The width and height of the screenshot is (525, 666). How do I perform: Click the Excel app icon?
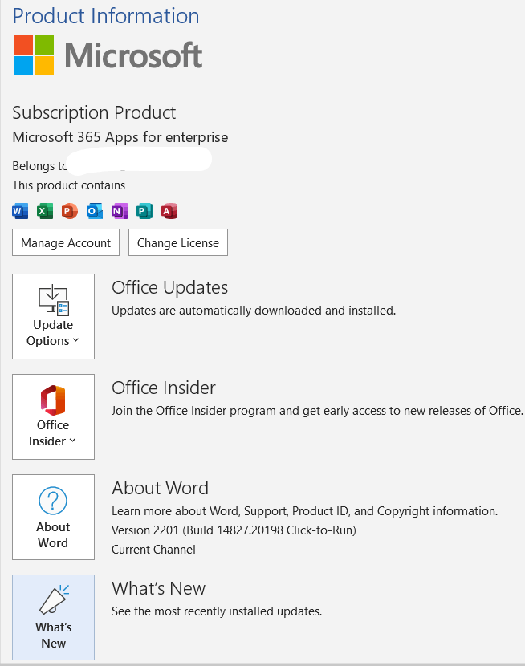point(45,211)
